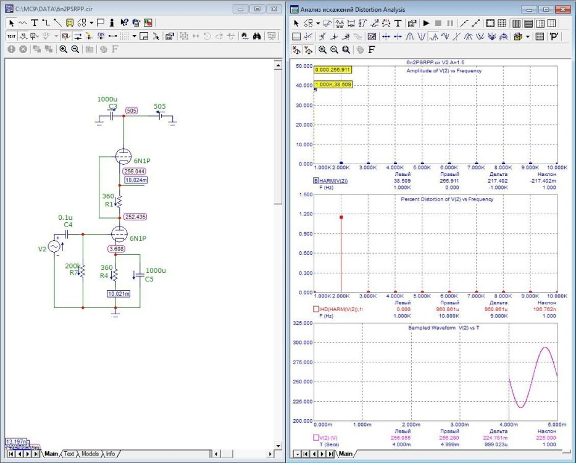Switch to the Models tab
The image size is (576, 463).
pos(90,454)
